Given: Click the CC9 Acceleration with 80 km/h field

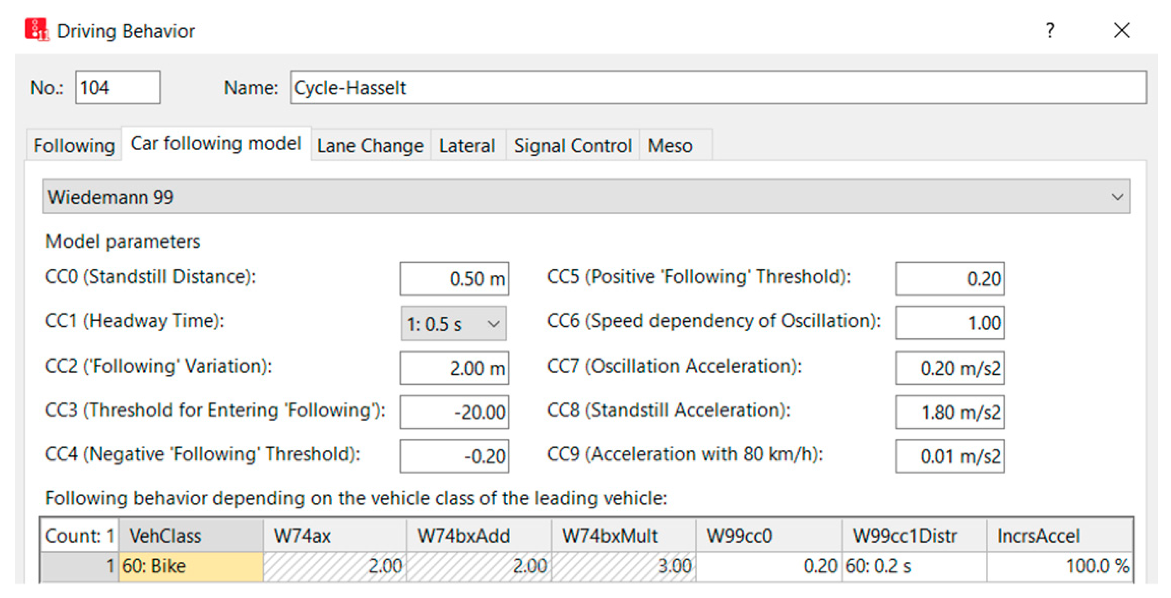Looking at the screenshot, I should 950,456.
